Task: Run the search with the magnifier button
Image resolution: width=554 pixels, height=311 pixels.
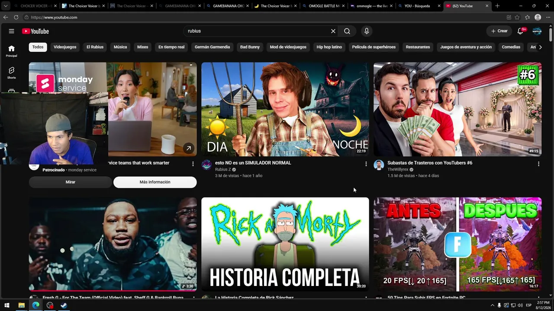Action: [347, 31]
